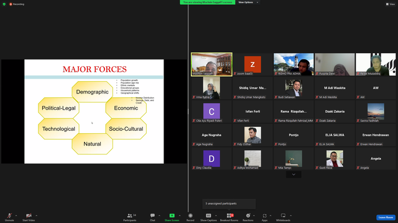Open Breakout Rooms
The height and width of the screenshot is (223, 398).
(229, 217)
